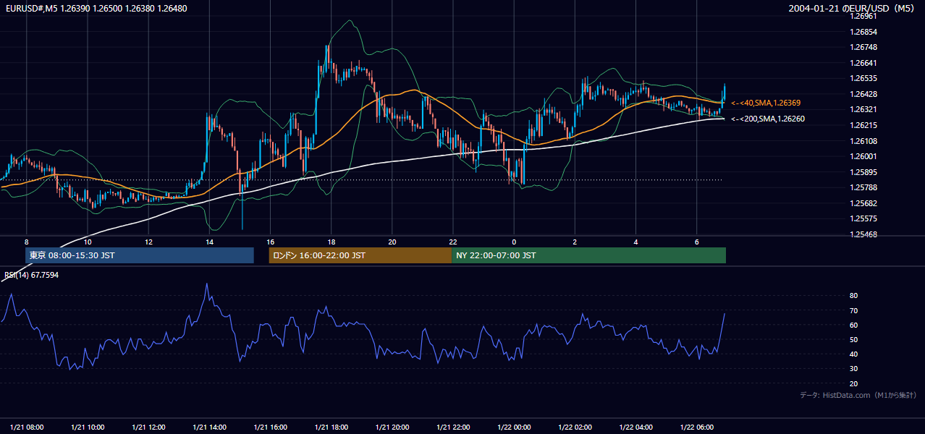This screenshot has height=434, width=925.
Task: Click hour label 16 under price chart
Action: pos(270,242)
